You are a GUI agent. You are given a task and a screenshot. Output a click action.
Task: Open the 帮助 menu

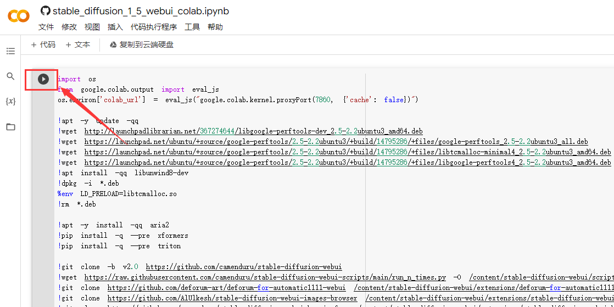[x=215, y=27]
